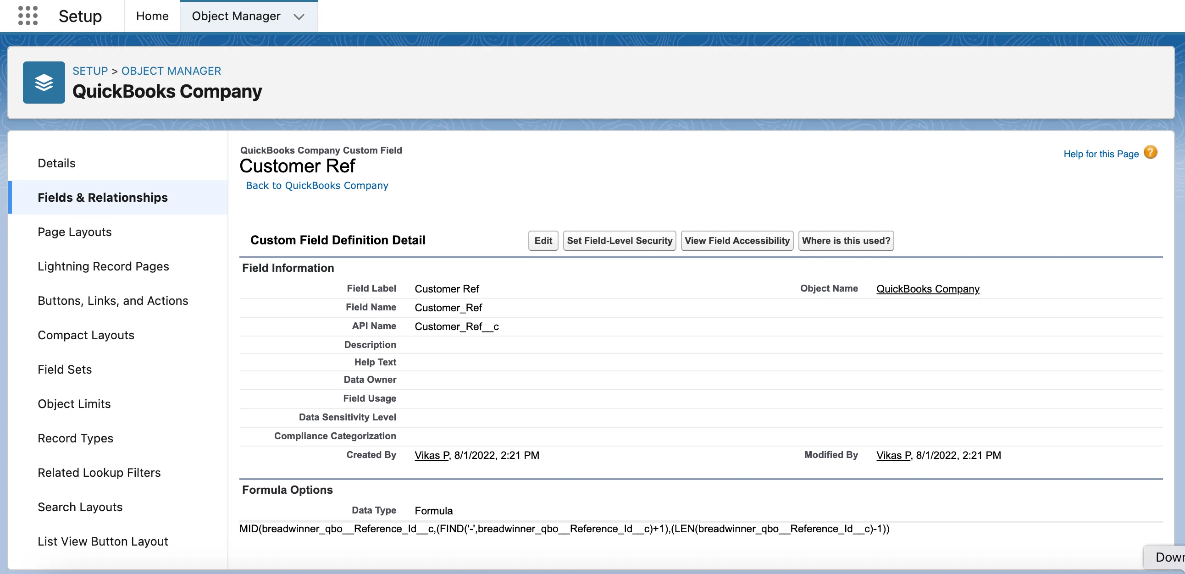This screenshot has height=574, width=1185.
Task: Click the MID formula text
Action: coord(565,529)
